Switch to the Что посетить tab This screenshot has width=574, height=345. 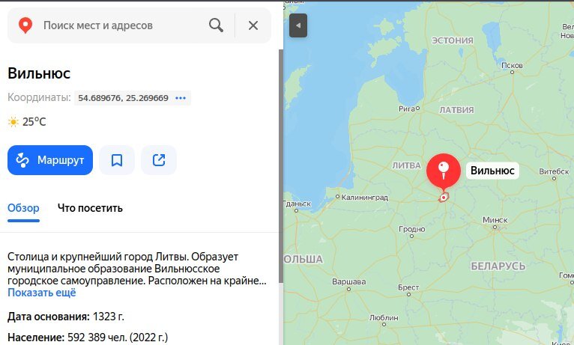coord(90,208)
